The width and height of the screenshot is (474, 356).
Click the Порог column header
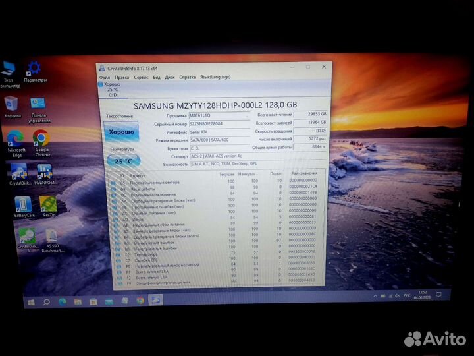coord(276,174)
